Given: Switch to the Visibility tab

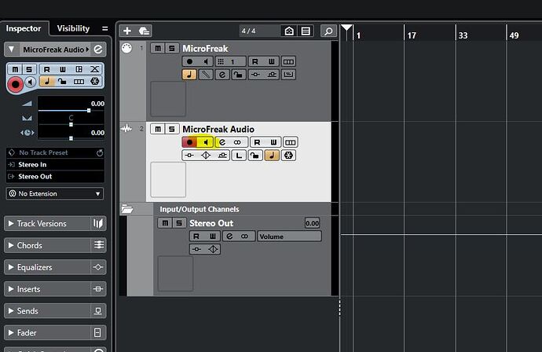Looking at the screenshot, I should 73,28.
